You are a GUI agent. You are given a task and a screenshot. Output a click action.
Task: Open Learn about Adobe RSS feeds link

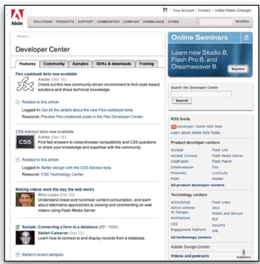click(196, 133)
